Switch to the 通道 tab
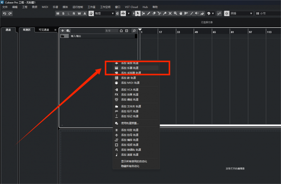 point(8,30)
